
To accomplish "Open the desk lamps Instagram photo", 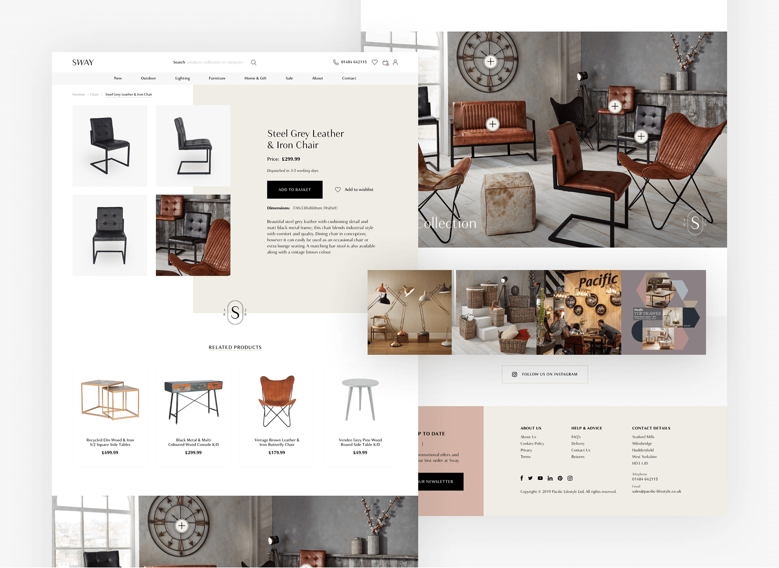I will (x=410, y=312).
